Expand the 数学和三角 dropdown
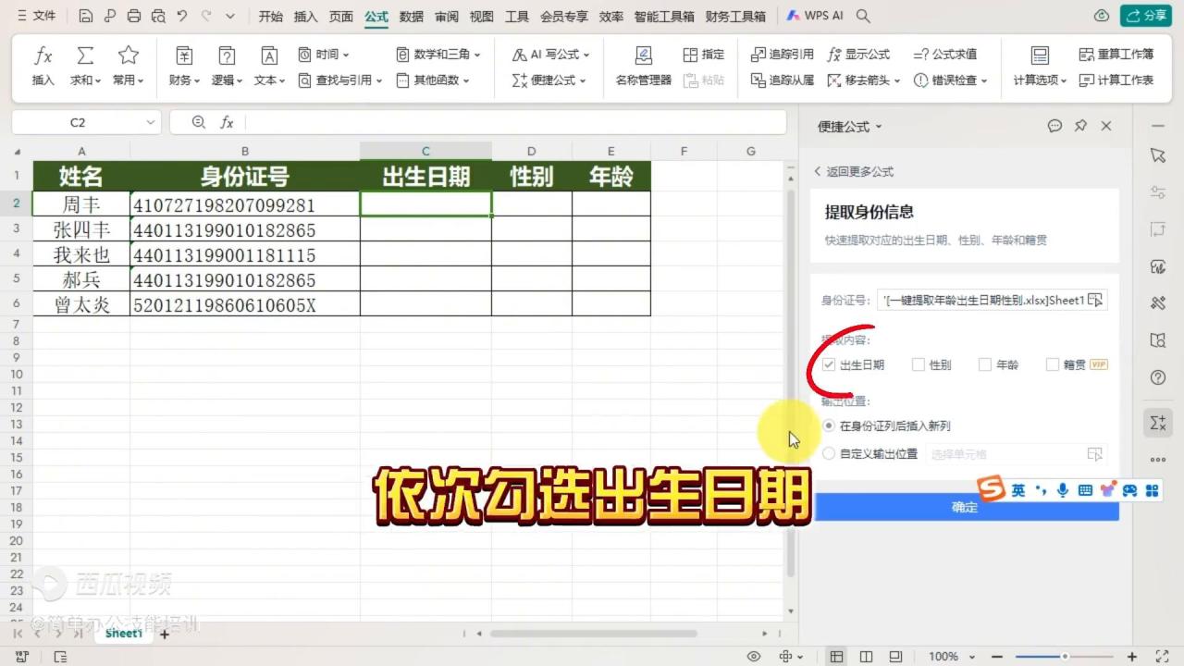This screenshot has width=1184, height=666. (438, 55)
